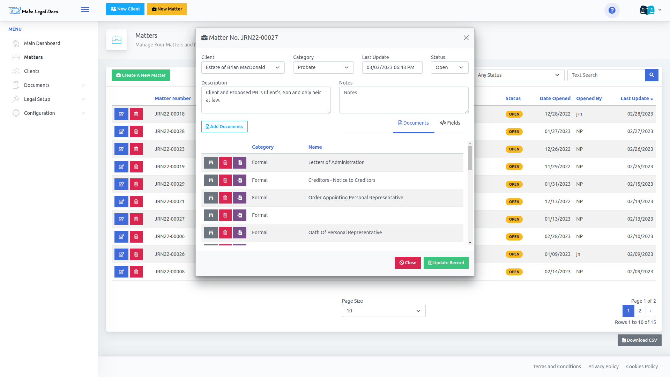670x377 pixels.
Task: Click binoculars view icon for Letters of Administration
Action: coord(211,163)
